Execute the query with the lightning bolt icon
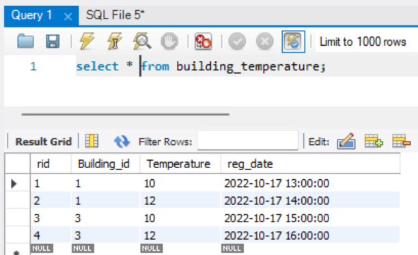Screen dimensions: 418x255 [x=87, y=41]
